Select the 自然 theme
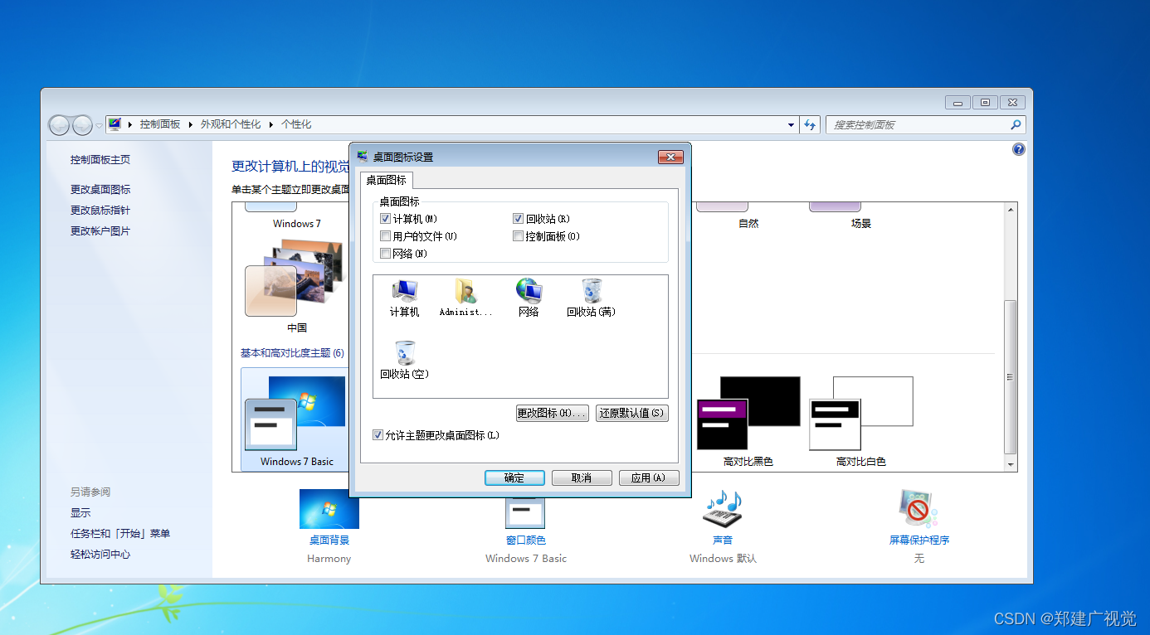 coord(748,223)
